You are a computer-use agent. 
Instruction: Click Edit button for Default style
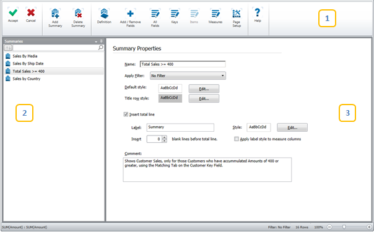click(x=204, y=88)
